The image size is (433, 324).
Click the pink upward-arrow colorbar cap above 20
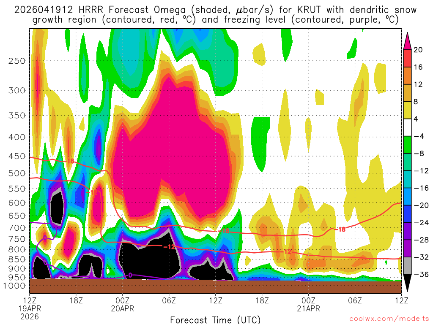click(x=407, y=42)
